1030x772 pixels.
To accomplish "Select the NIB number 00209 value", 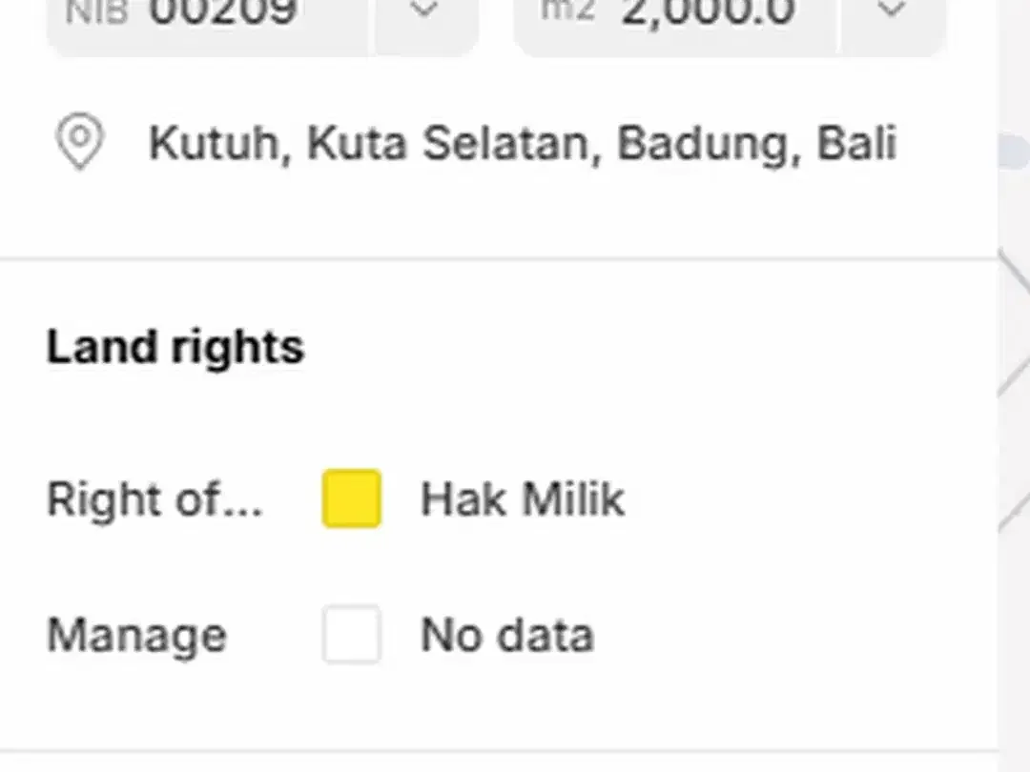I will pyautogui.click(x=223, y=11).
